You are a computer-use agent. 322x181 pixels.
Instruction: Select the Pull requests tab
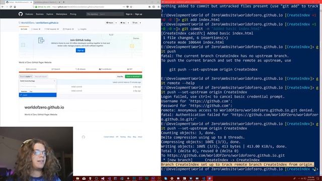click(x=51, y=29)
